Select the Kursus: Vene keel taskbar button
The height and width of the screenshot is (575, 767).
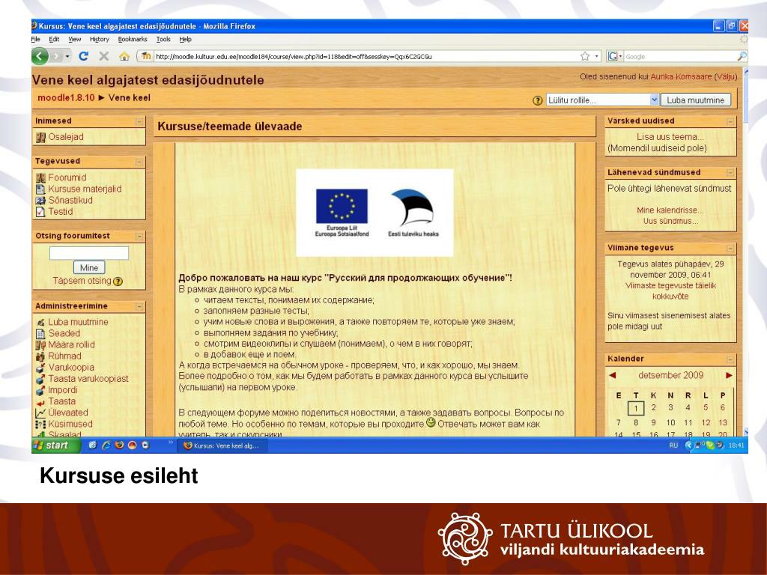click(x=223, y=445)
